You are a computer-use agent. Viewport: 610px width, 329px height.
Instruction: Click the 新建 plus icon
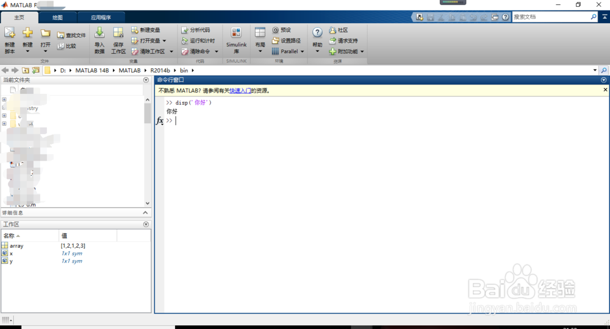27,33
